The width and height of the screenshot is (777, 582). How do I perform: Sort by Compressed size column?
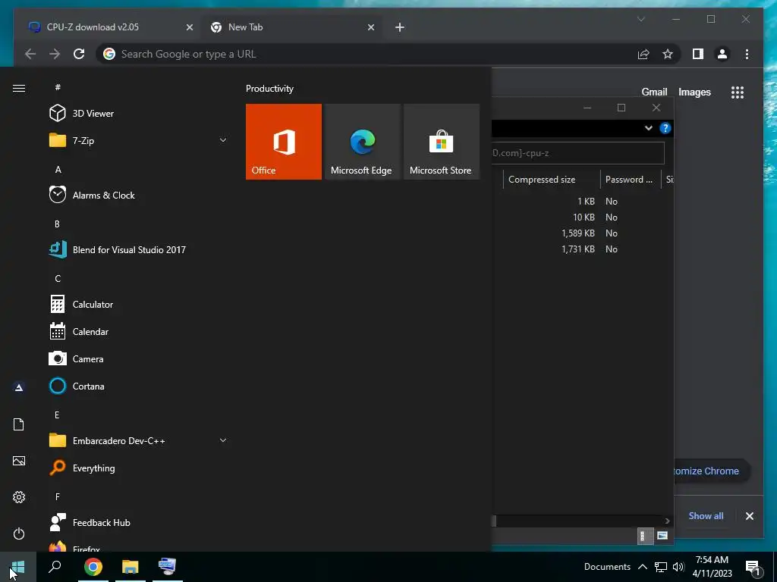coord(552,179)
